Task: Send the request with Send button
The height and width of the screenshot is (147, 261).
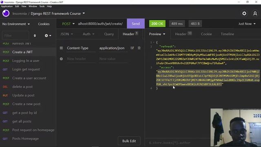Action: click(136, 24)
